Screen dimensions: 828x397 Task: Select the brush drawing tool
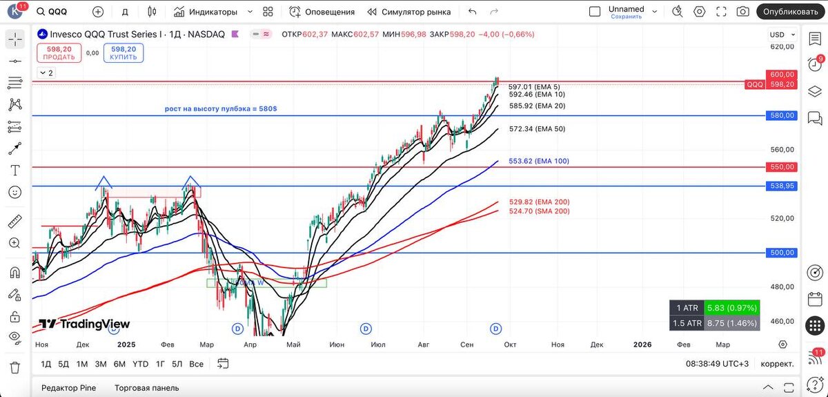point(14,148)
